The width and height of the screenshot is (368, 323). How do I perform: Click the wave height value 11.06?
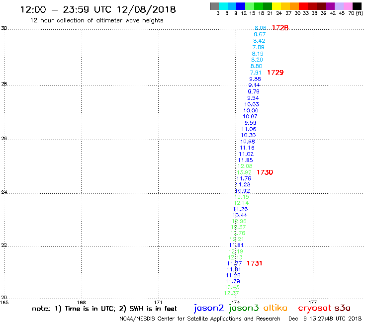tap(249, 129)
